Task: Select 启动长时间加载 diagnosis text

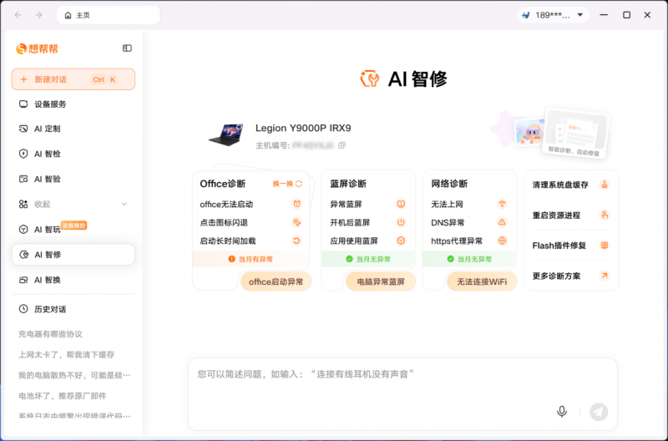Action: 228,241
